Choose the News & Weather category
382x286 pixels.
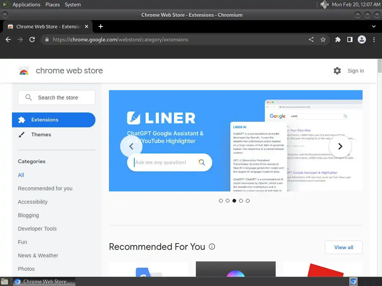click(38, 255)
